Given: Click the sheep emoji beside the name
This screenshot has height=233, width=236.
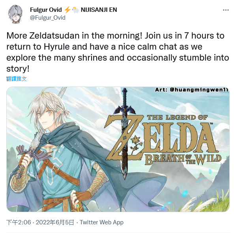Looking at the screenshot, I should tap(75, 10).
